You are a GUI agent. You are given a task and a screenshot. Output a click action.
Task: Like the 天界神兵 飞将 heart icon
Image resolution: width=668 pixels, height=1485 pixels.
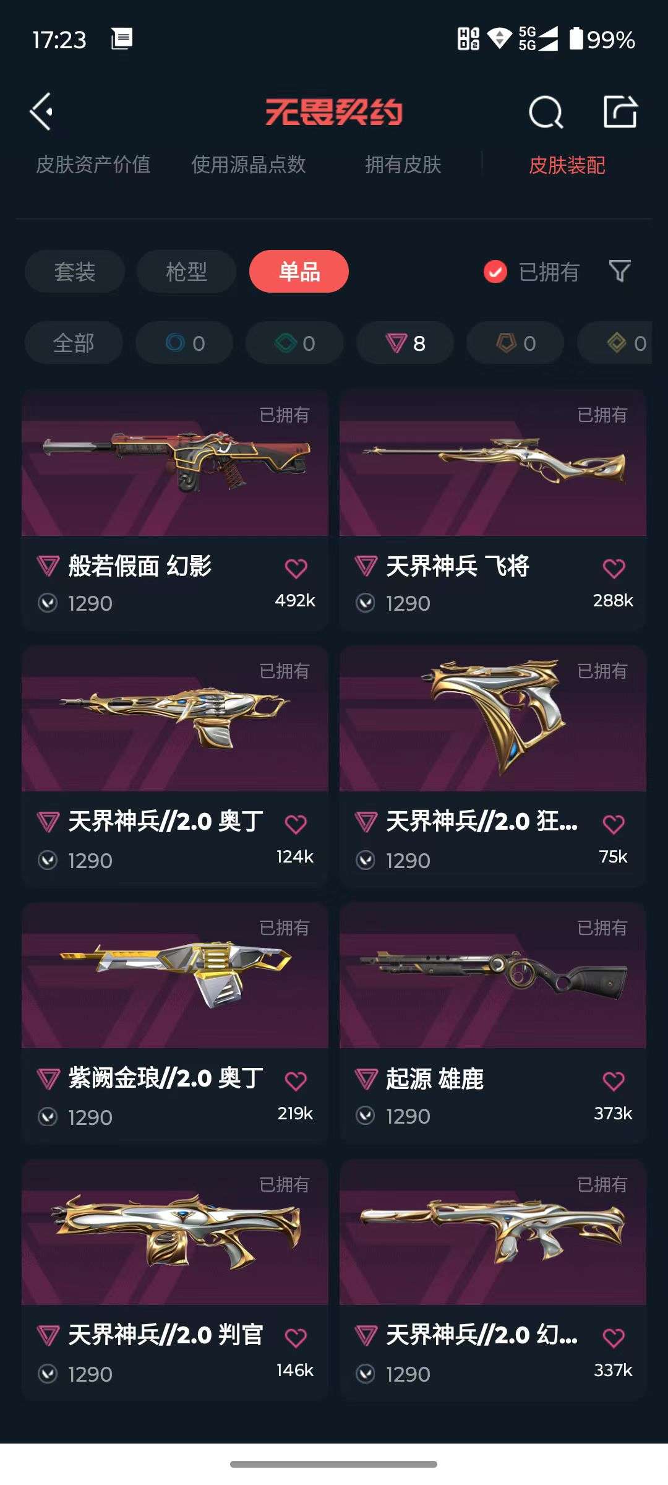[614, 568]
